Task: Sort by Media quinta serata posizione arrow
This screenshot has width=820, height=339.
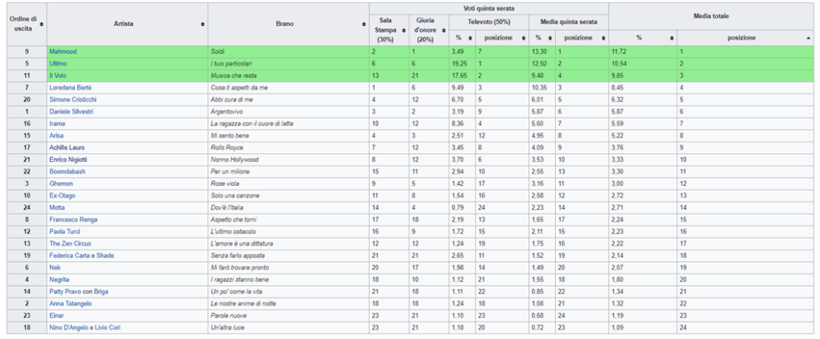Action: point(604,38)
